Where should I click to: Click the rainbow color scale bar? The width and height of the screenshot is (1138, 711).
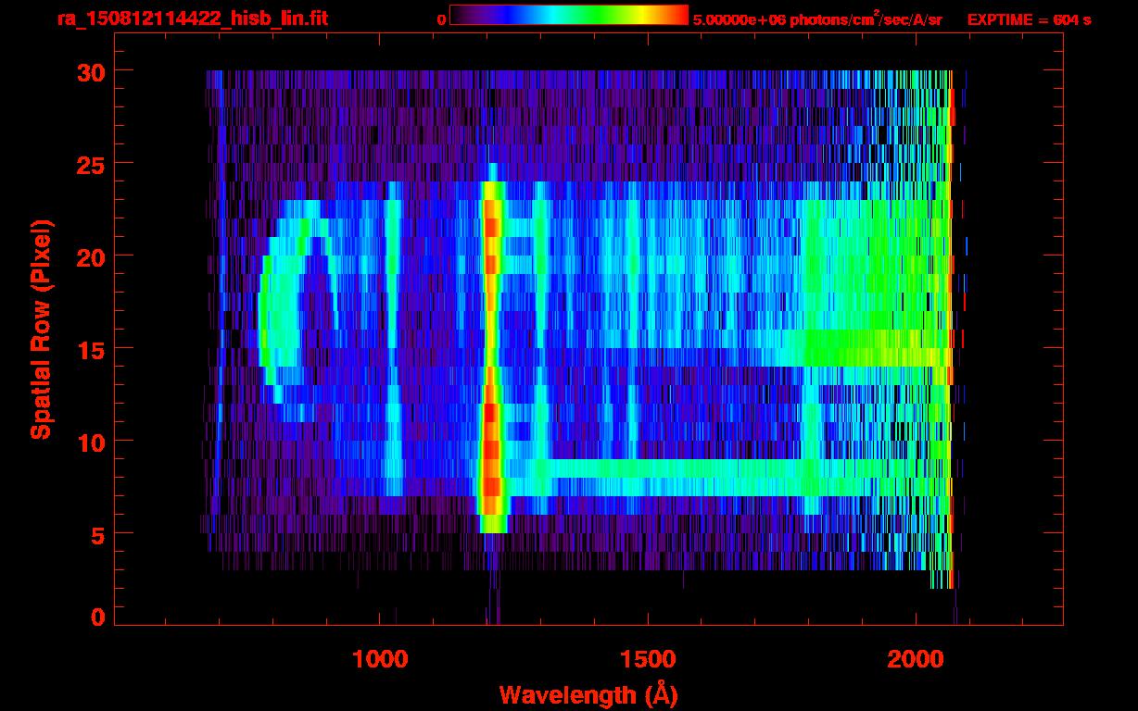point(568,15)
